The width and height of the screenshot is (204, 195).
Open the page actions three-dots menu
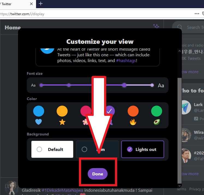[x=197, y=14]
